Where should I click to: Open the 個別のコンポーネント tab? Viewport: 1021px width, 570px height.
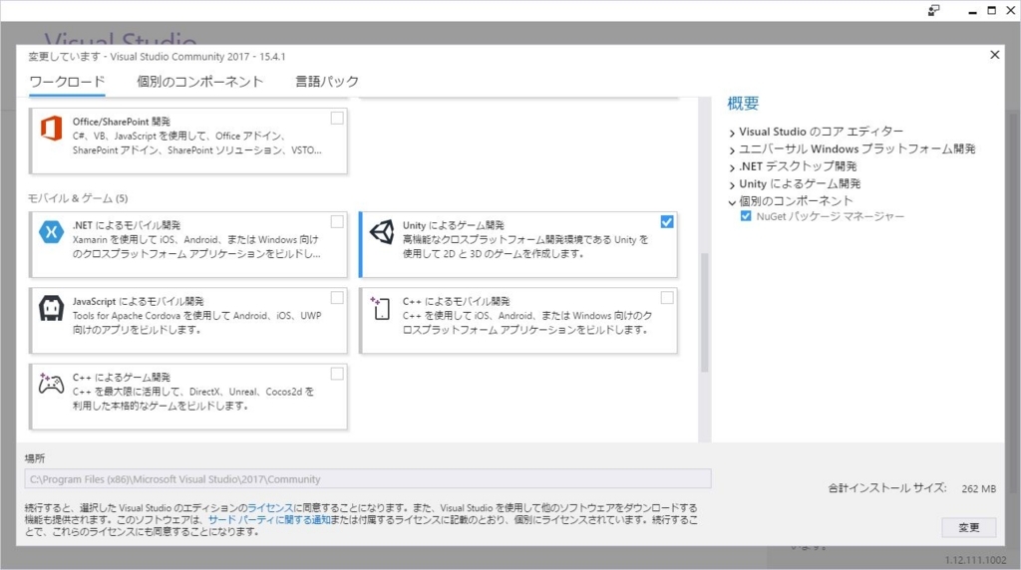click(x=199, y=82)
